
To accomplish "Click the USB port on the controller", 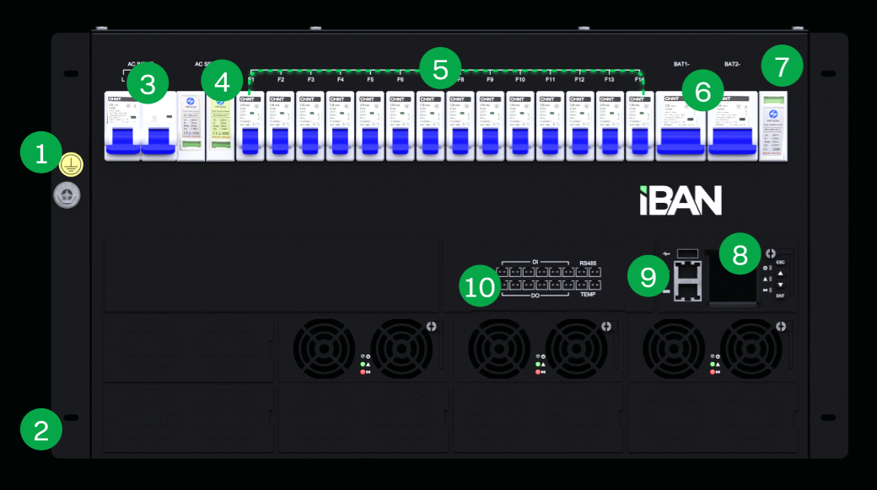I will pyautogui.click(x=686, y=253).
